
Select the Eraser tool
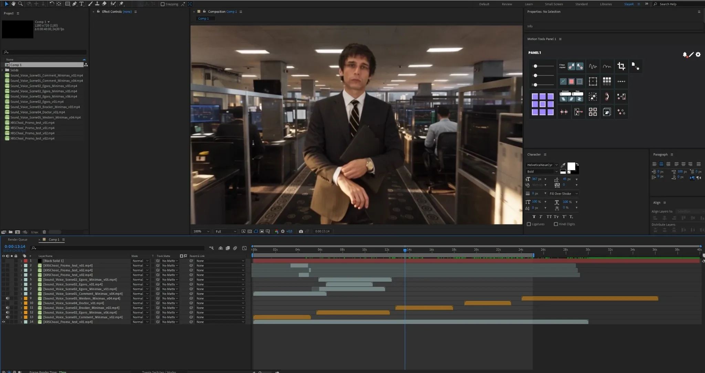(x=104, y=4)
